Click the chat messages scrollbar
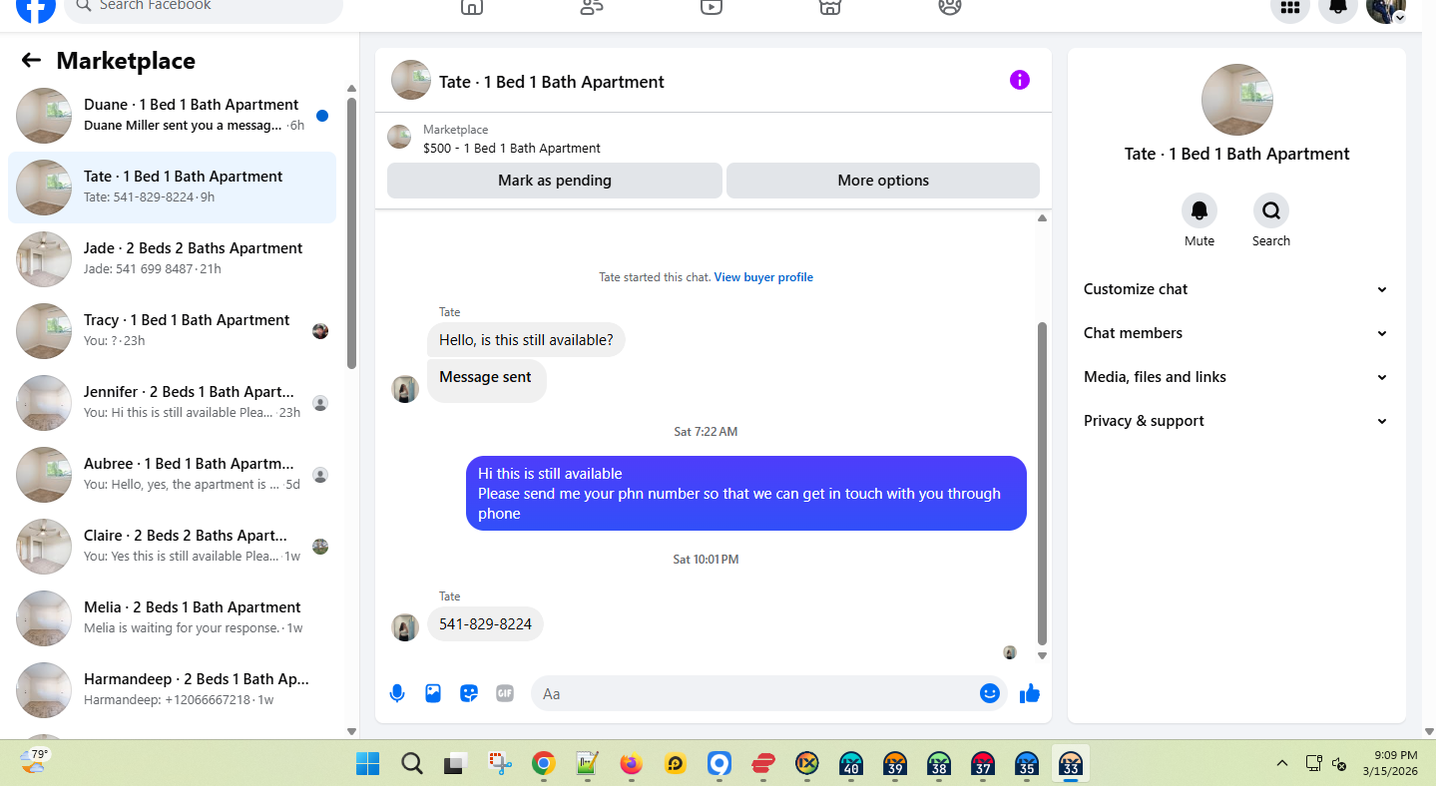 [x=1043, y=484]
